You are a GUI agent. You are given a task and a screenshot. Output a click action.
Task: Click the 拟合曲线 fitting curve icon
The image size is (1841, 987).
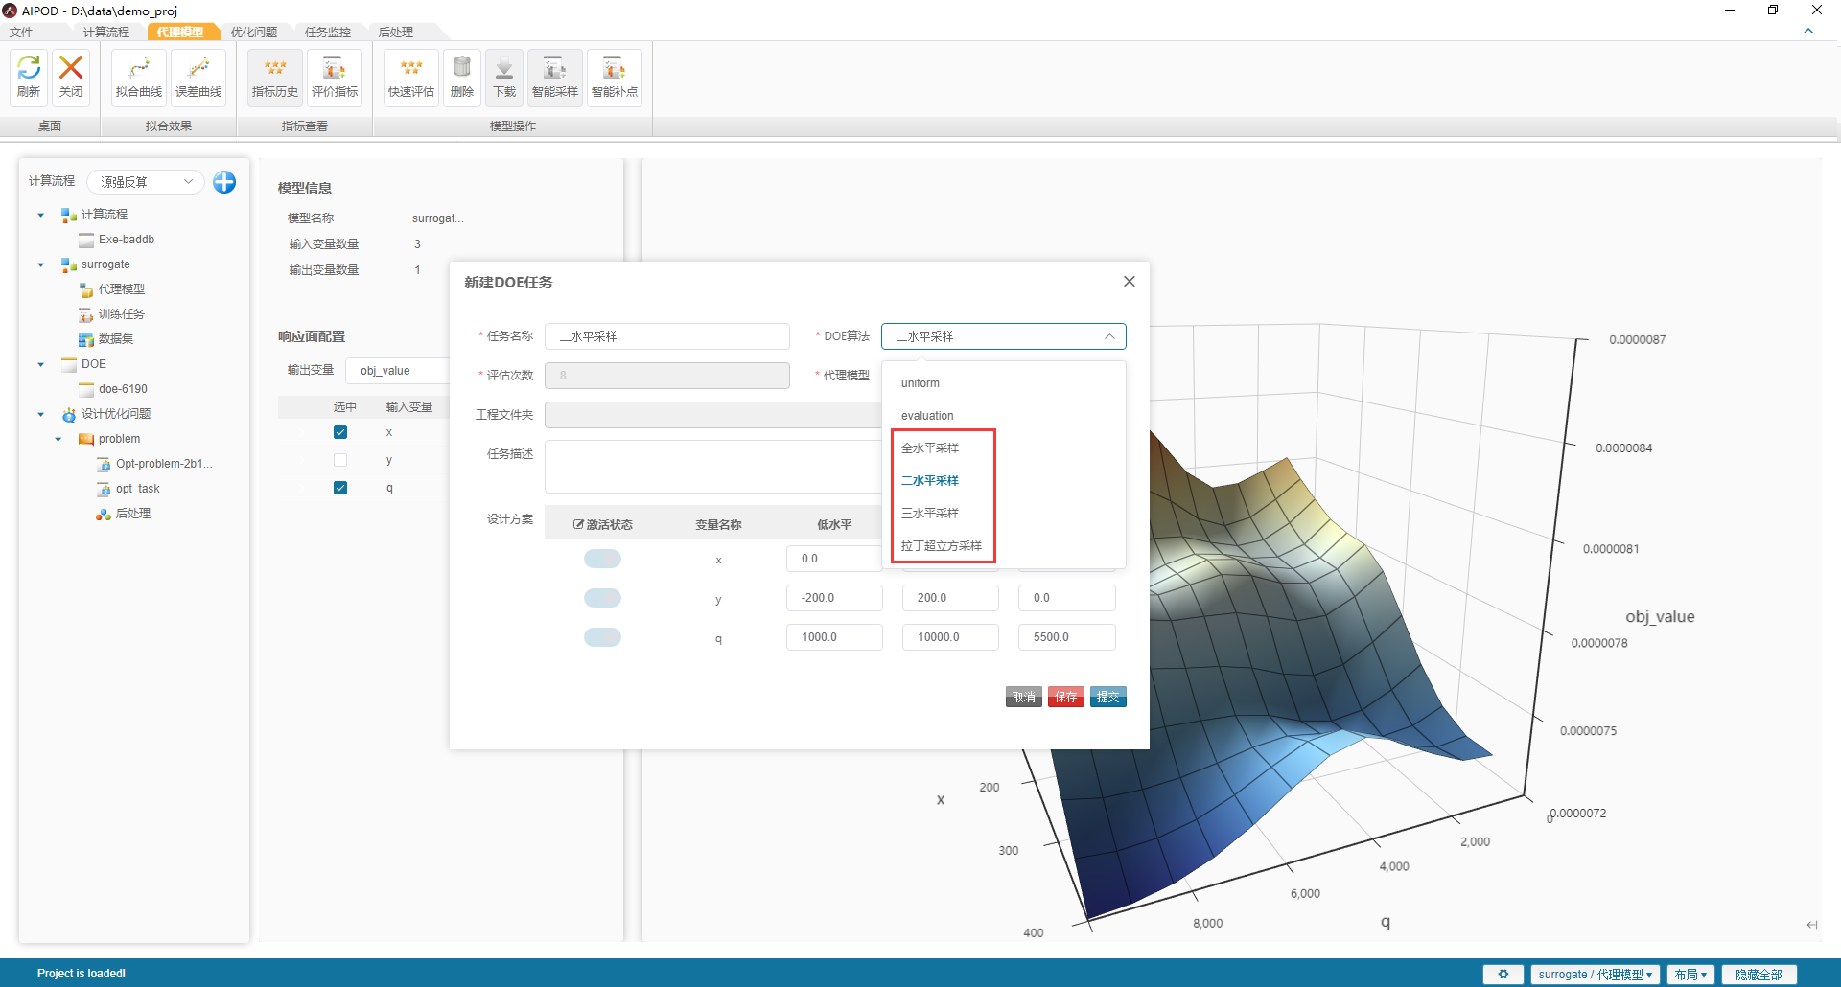(139, 77)
